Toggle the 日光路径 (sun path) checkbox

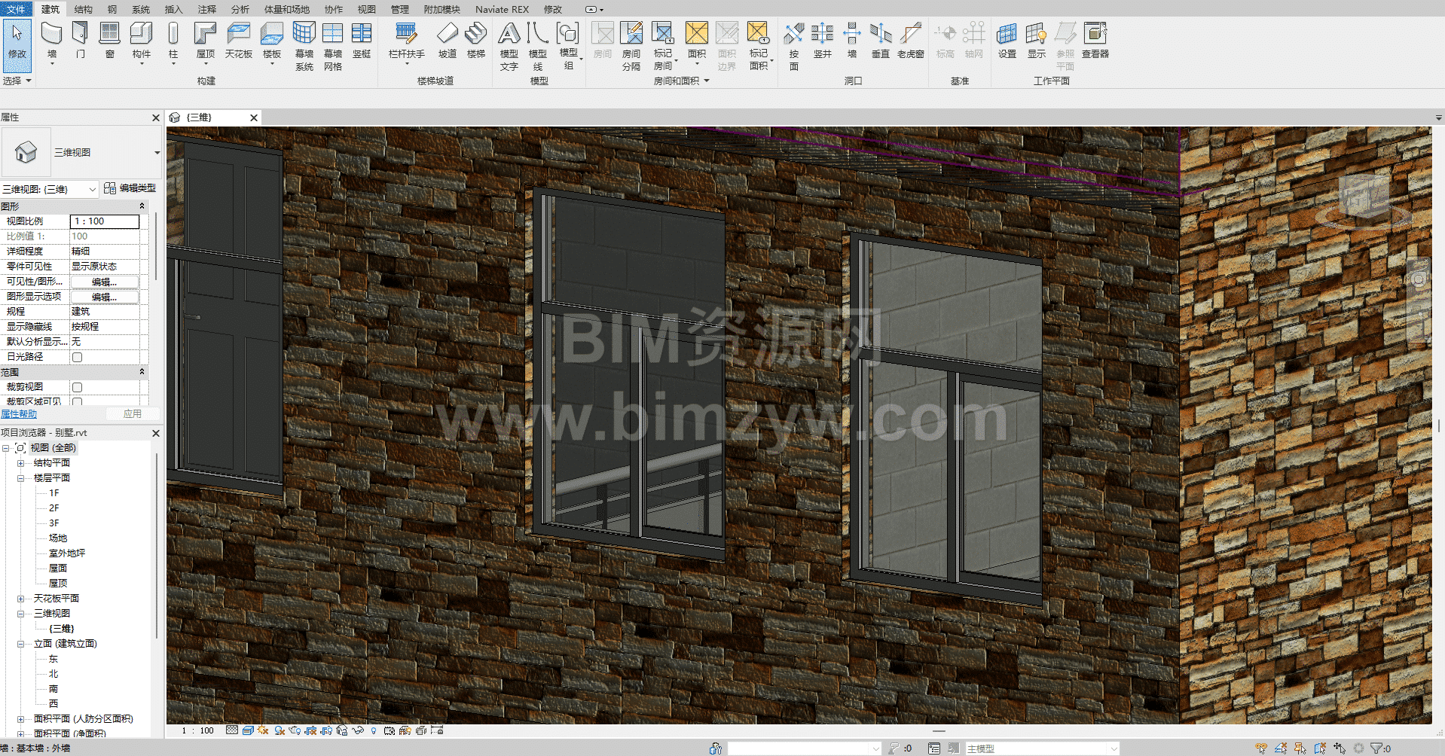pos(77,357)
